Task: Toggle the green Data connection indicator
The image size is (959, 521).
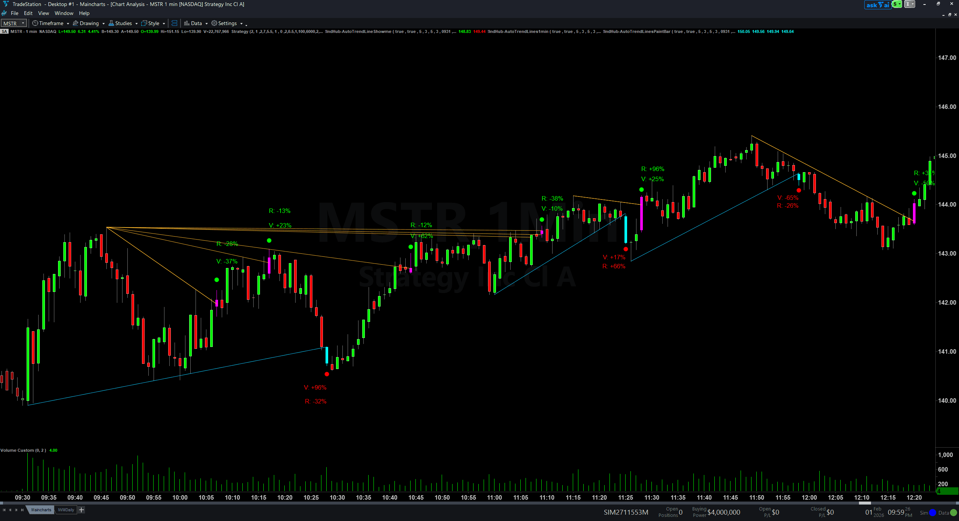Action: point(953,513)
